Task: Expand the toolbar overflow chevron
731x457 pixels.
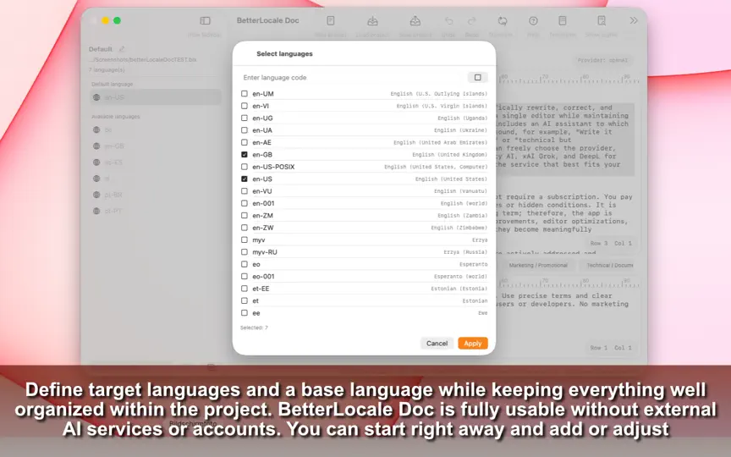Action: click(x=634, y=20)
